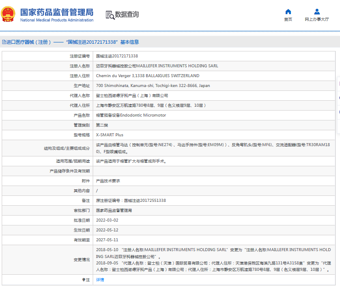The width and height of the screenshot is (340, 288).
Task: Select management category 第二类
Action: [102, 125]
